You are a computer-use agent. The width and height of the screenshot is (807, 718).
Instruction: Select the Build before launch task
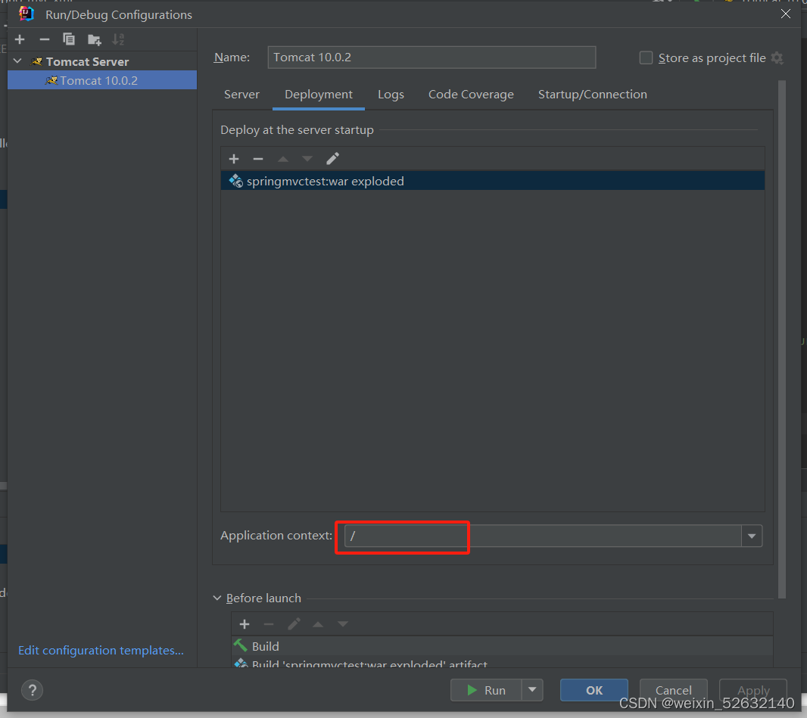coord(503,646)
